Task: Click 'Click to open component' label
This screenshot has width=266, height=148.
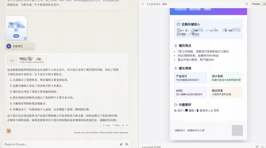Action: pos(32,62)
